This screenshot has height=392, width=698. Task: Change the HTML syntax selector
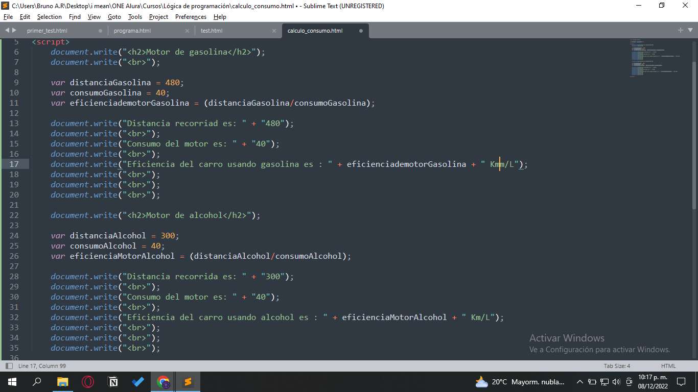point(668,366)
